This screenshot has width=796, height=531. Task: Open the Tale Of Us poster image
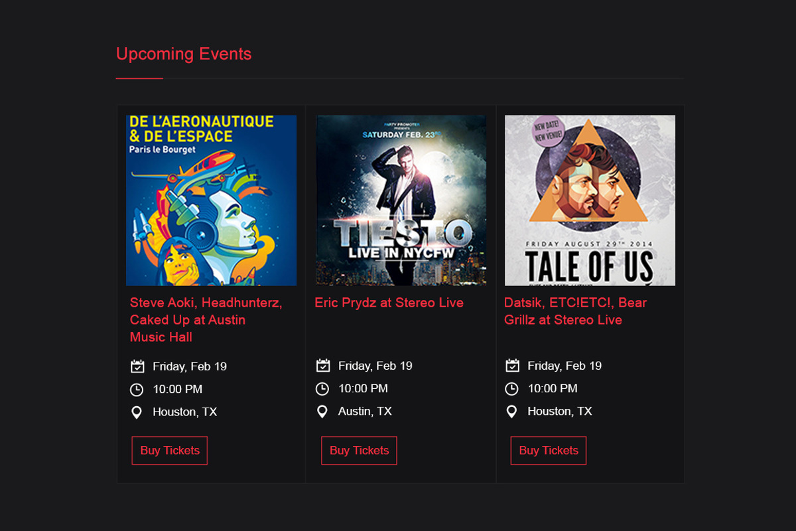[x=590, y=200]
